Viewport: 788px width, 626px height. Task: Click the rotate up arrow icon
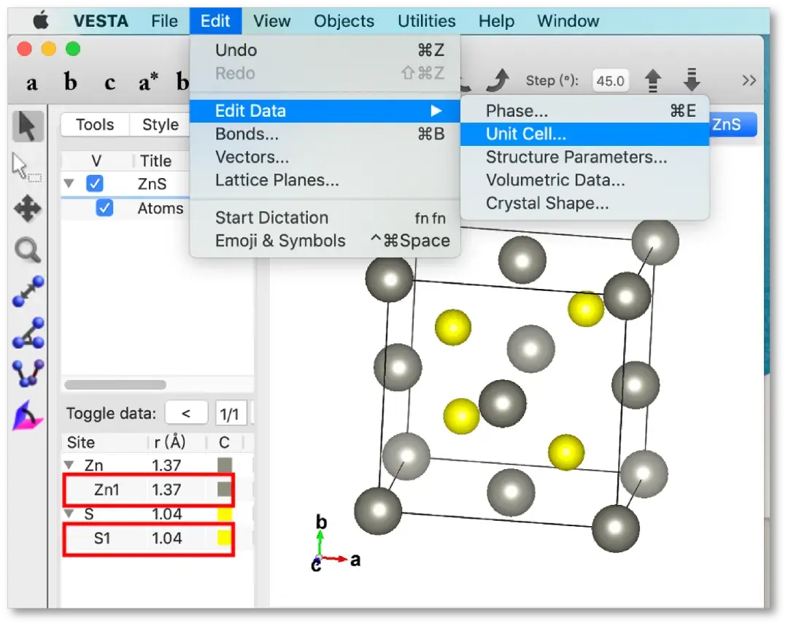click(653, 80)
